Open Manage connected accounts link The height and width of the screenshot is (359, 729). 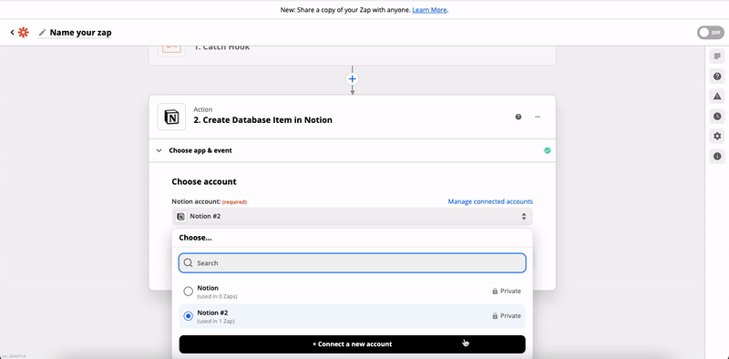point(490,201)
